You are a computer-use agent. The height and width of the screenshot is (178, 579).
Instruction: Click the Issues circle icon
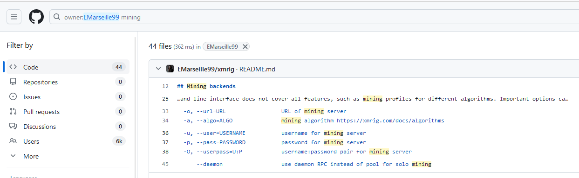(x=13, y=97)
